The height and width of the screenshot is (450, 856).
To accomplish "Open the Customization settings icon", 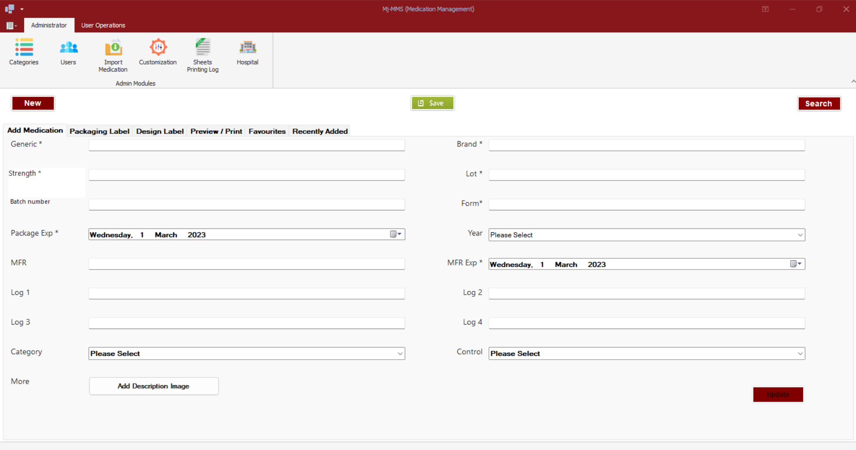I will click(158, 52).
